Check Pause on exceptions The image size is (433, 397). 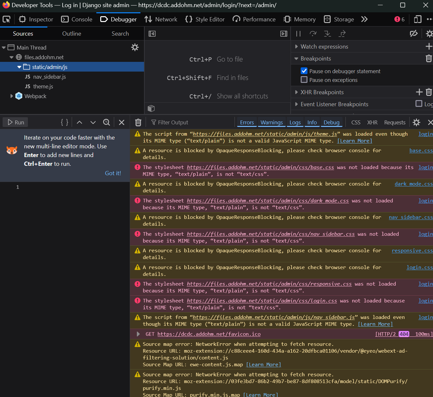pyautogui.click(x=304, y=80)
